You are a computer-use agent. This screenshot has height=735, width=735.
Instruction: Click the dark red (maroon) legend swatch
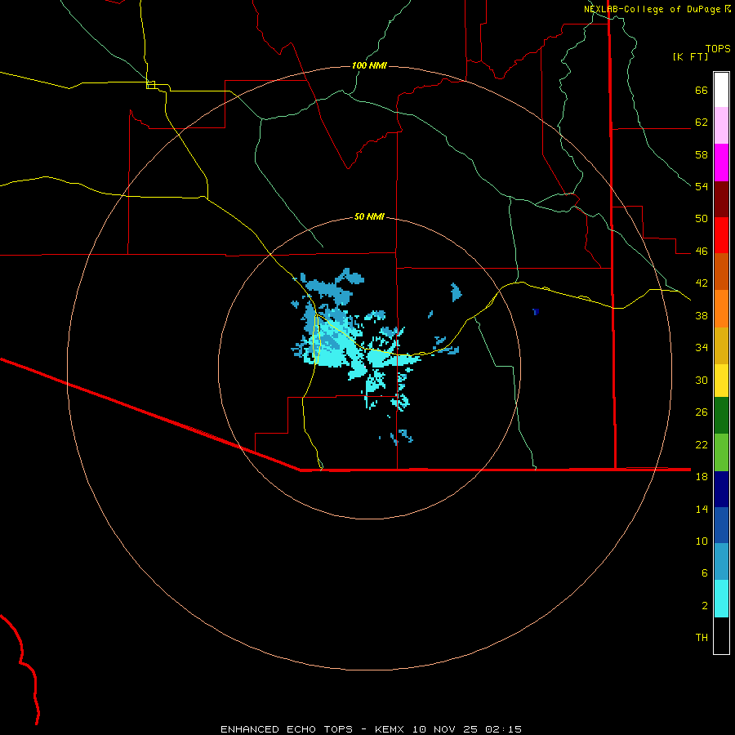pos(721,199)
